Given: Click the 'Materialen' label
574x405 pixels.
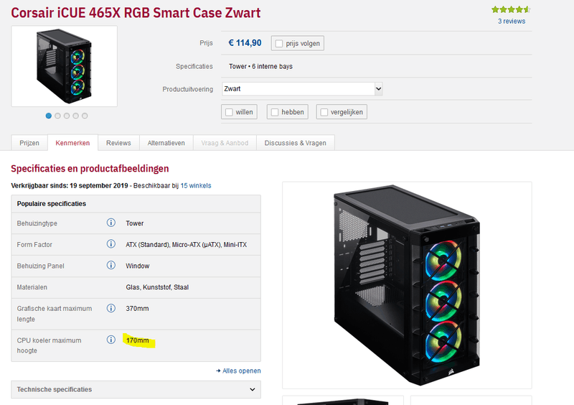Looking at the screenshot, I should pos(32,287).
